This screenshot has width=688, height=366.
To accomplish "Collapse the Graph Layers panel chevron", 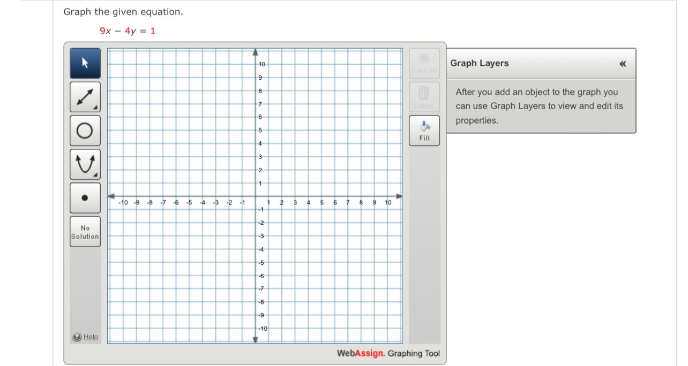I will point(623,63).
